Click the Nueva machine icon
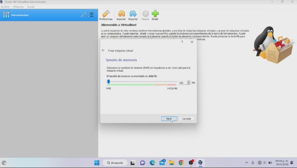 145,15
